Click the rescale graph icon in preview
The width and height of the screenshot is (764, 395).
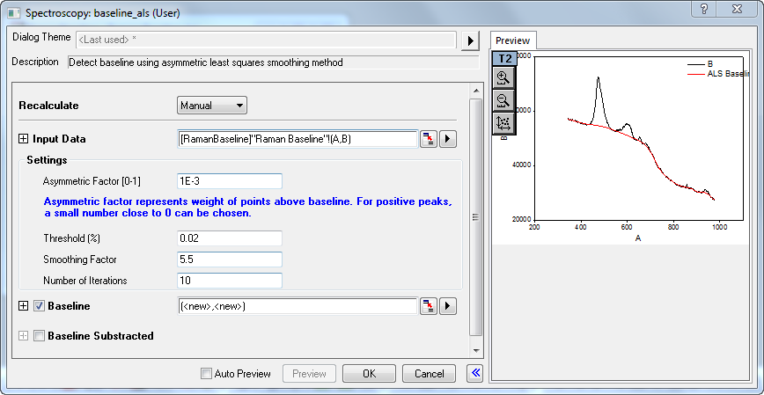(503, 123)
